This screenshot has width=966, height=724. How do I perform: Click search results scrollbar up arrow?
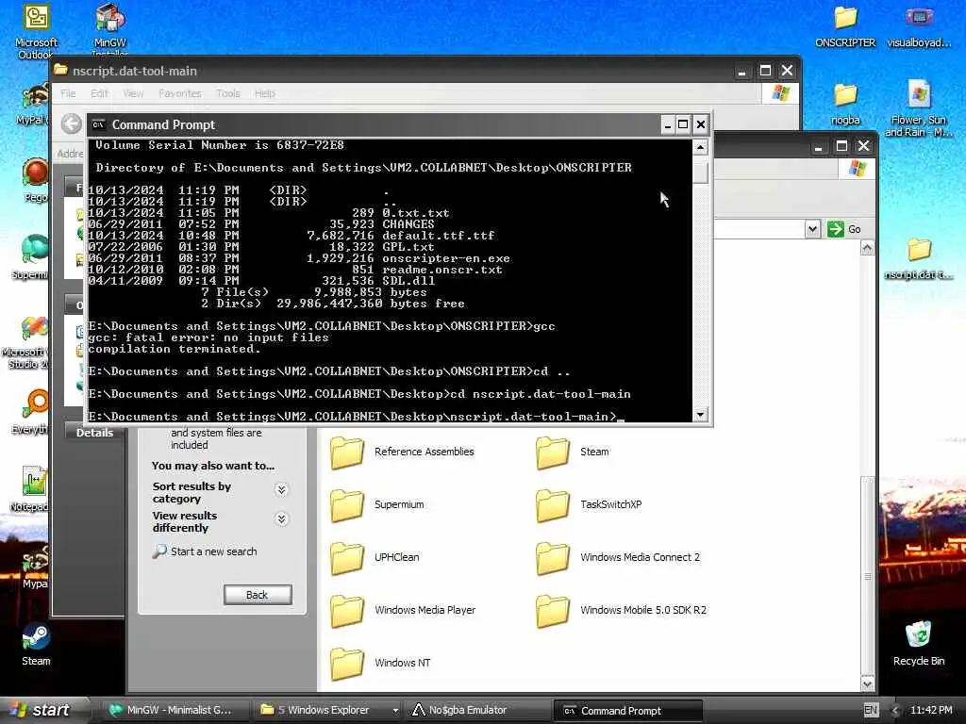tap(868, 248)
